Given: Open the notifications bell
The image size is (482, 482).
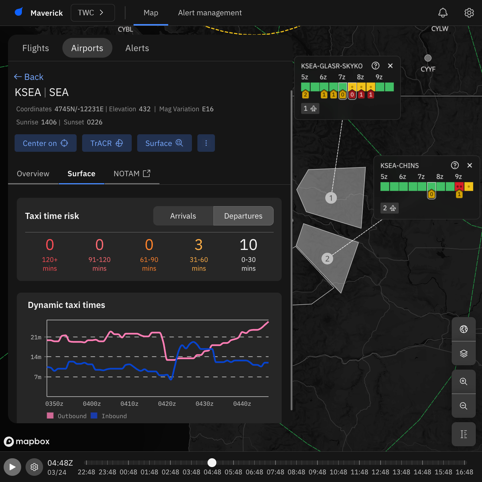Looking at the screenshot, I should click(443, 13).
